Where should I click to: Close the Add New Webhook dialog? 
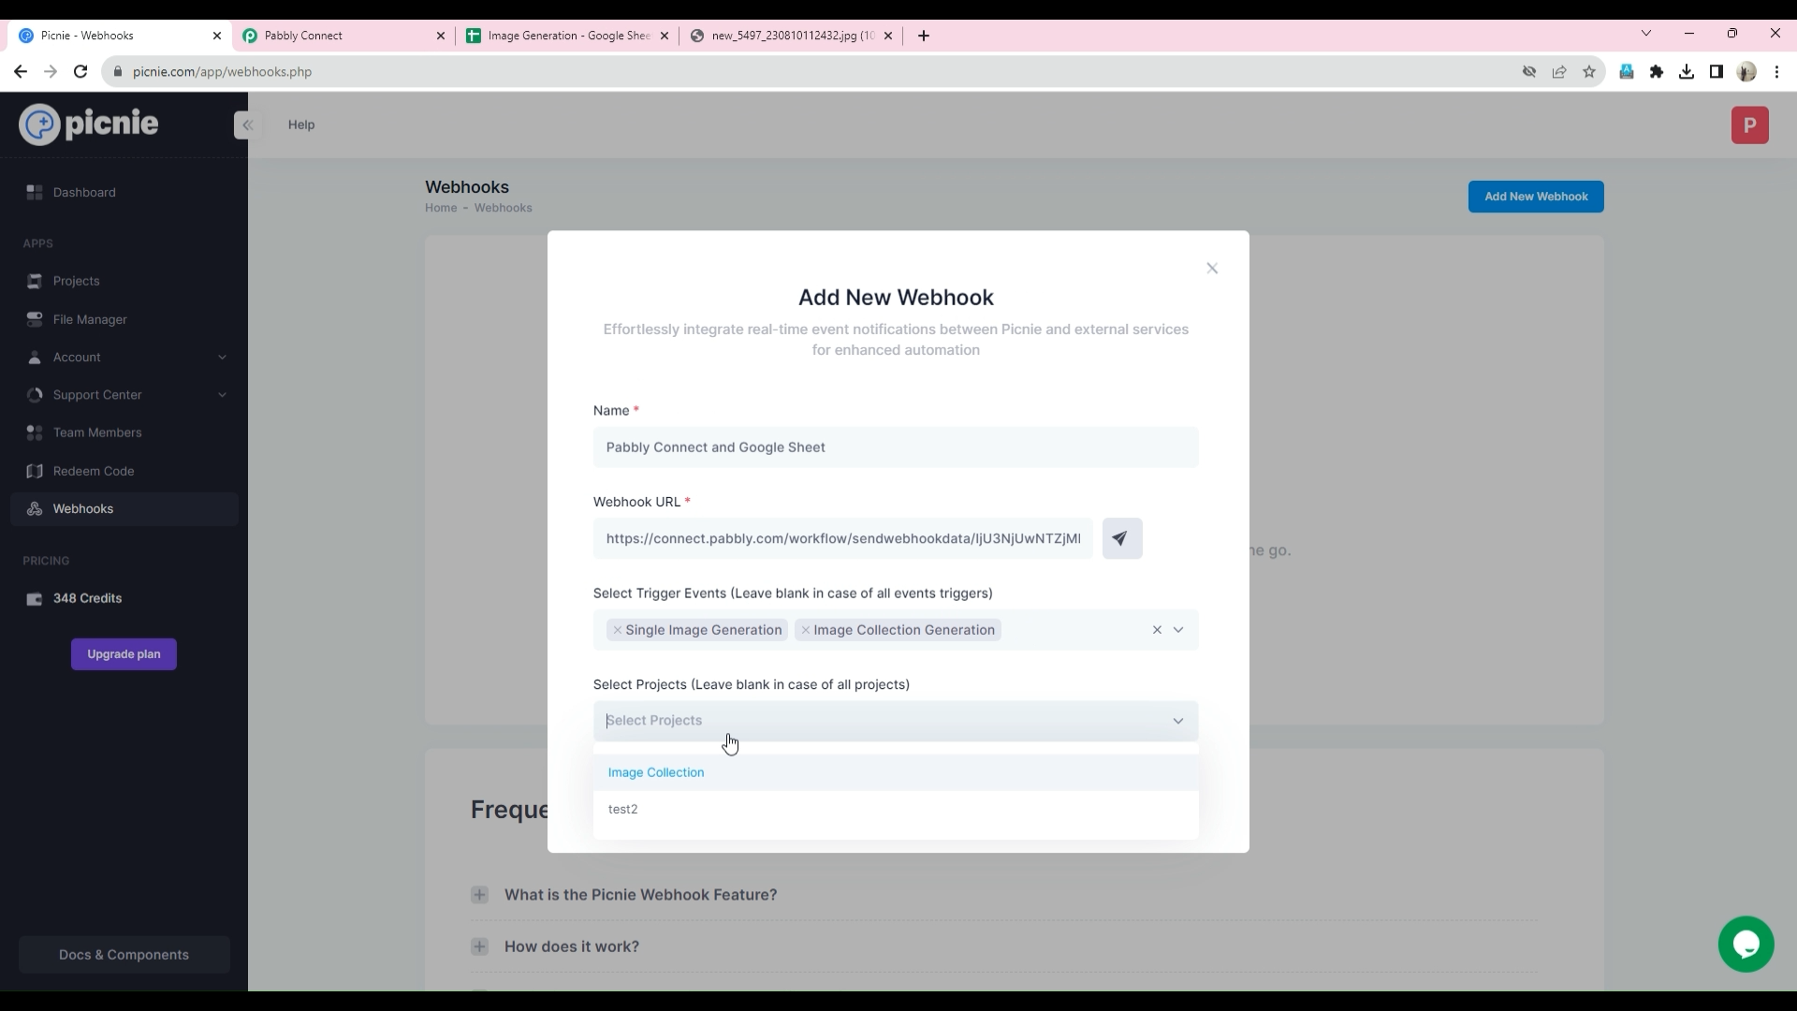(x=1212, y=269)
